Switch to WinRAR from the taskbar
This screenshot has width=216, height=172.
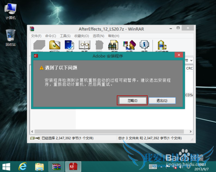[57, 166]
